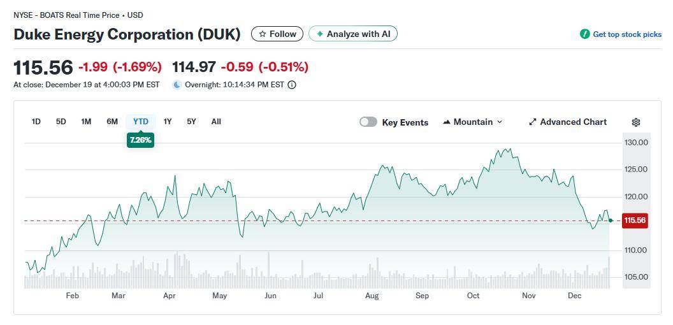
Task: Click the overnight price info icon
Action: 292,85
